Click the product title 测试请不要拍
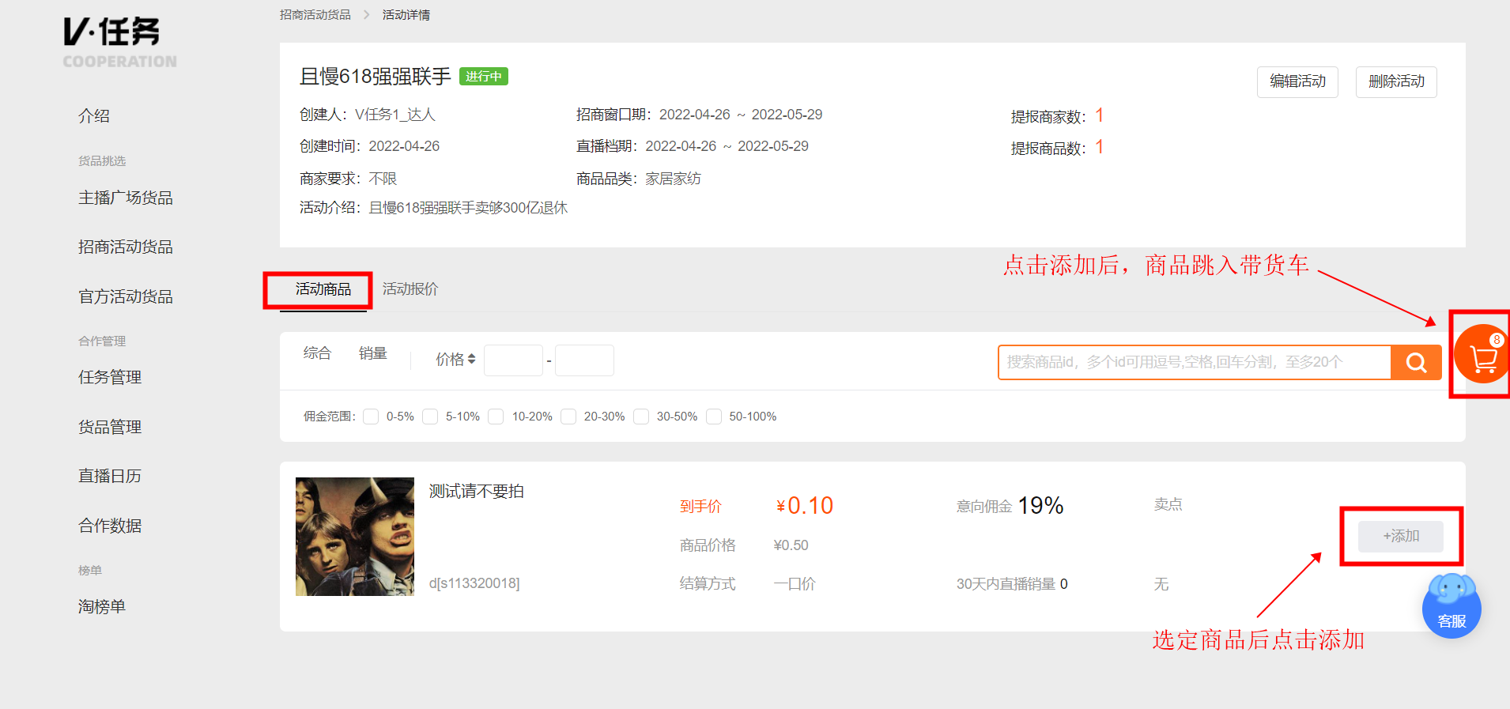1510x709 pixels. [x=477, y=492]
